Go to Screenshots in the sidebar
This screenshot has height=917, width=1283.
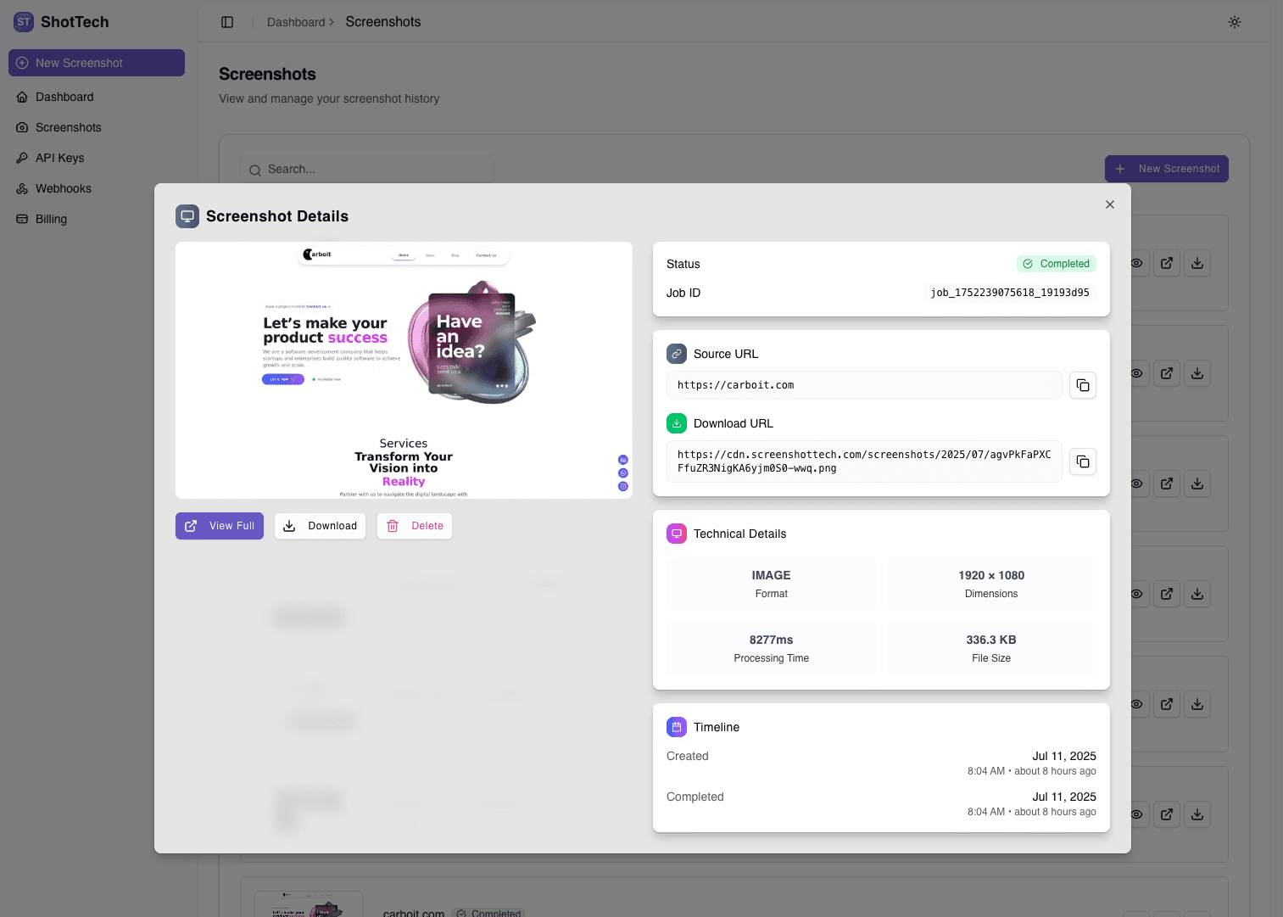97,127
